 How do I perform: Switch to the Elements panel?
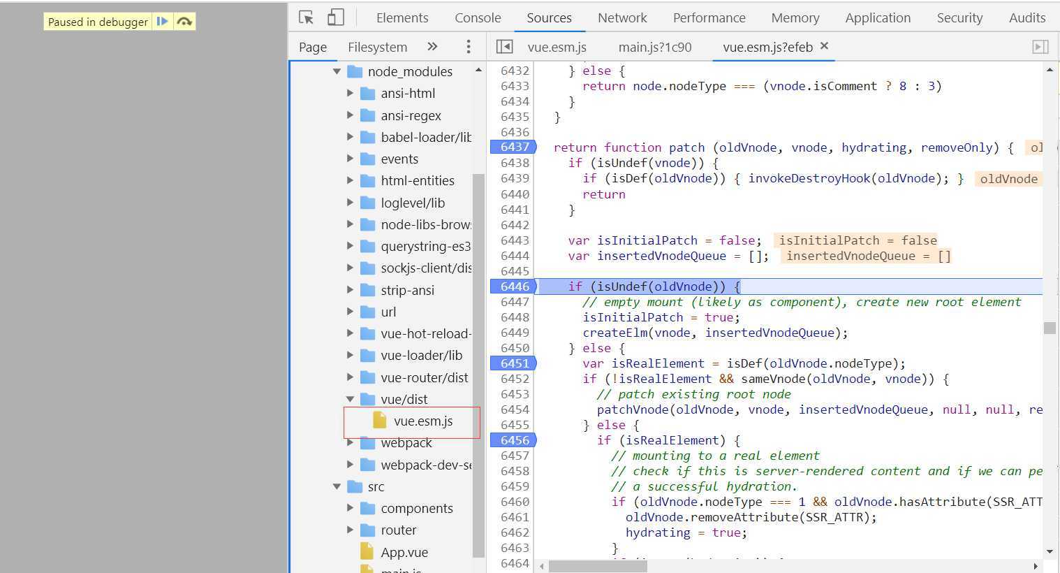pos(402,17)
